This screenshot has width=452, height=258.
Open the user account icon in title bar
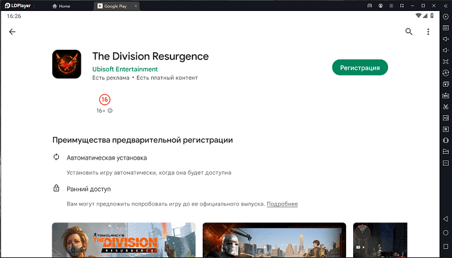[380, 6]
